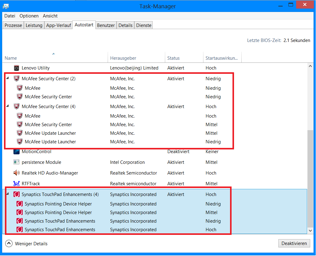Click the Realtek Semiconductor publisher of Audio-Manager
Screen dimensions: 316x256
coord(134,173)
